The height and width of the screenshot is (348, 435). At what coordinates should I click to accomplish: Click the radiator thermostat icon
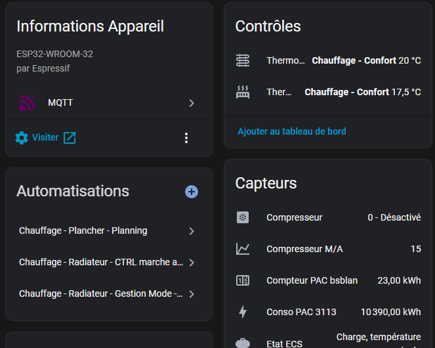243,92
